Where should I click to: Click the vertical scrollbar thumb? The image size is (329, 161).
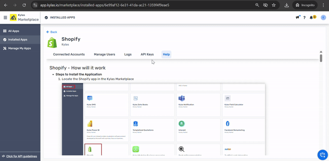click(x=321, y=58)
